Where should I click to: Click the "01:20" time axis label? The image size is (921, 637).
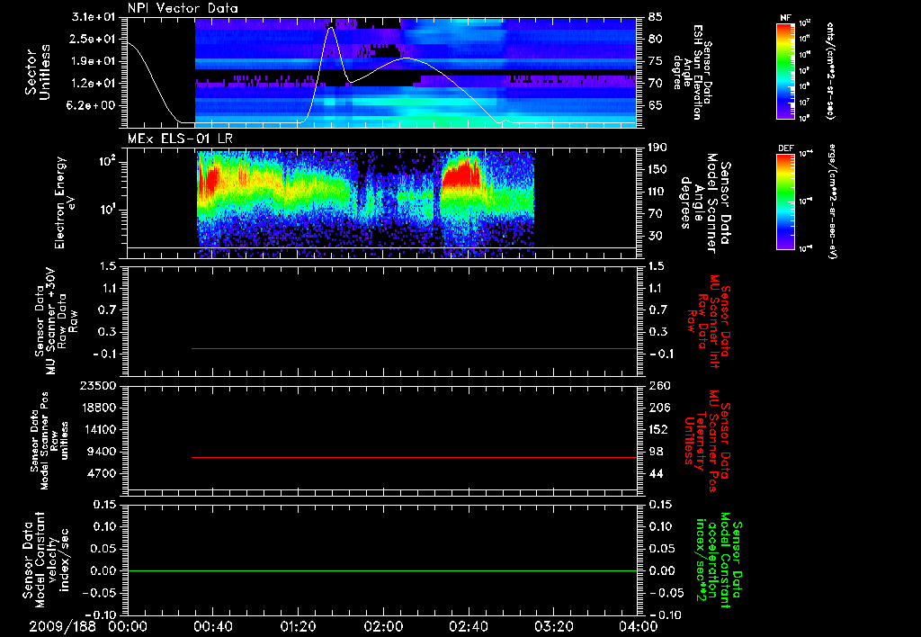click(298, 626)
